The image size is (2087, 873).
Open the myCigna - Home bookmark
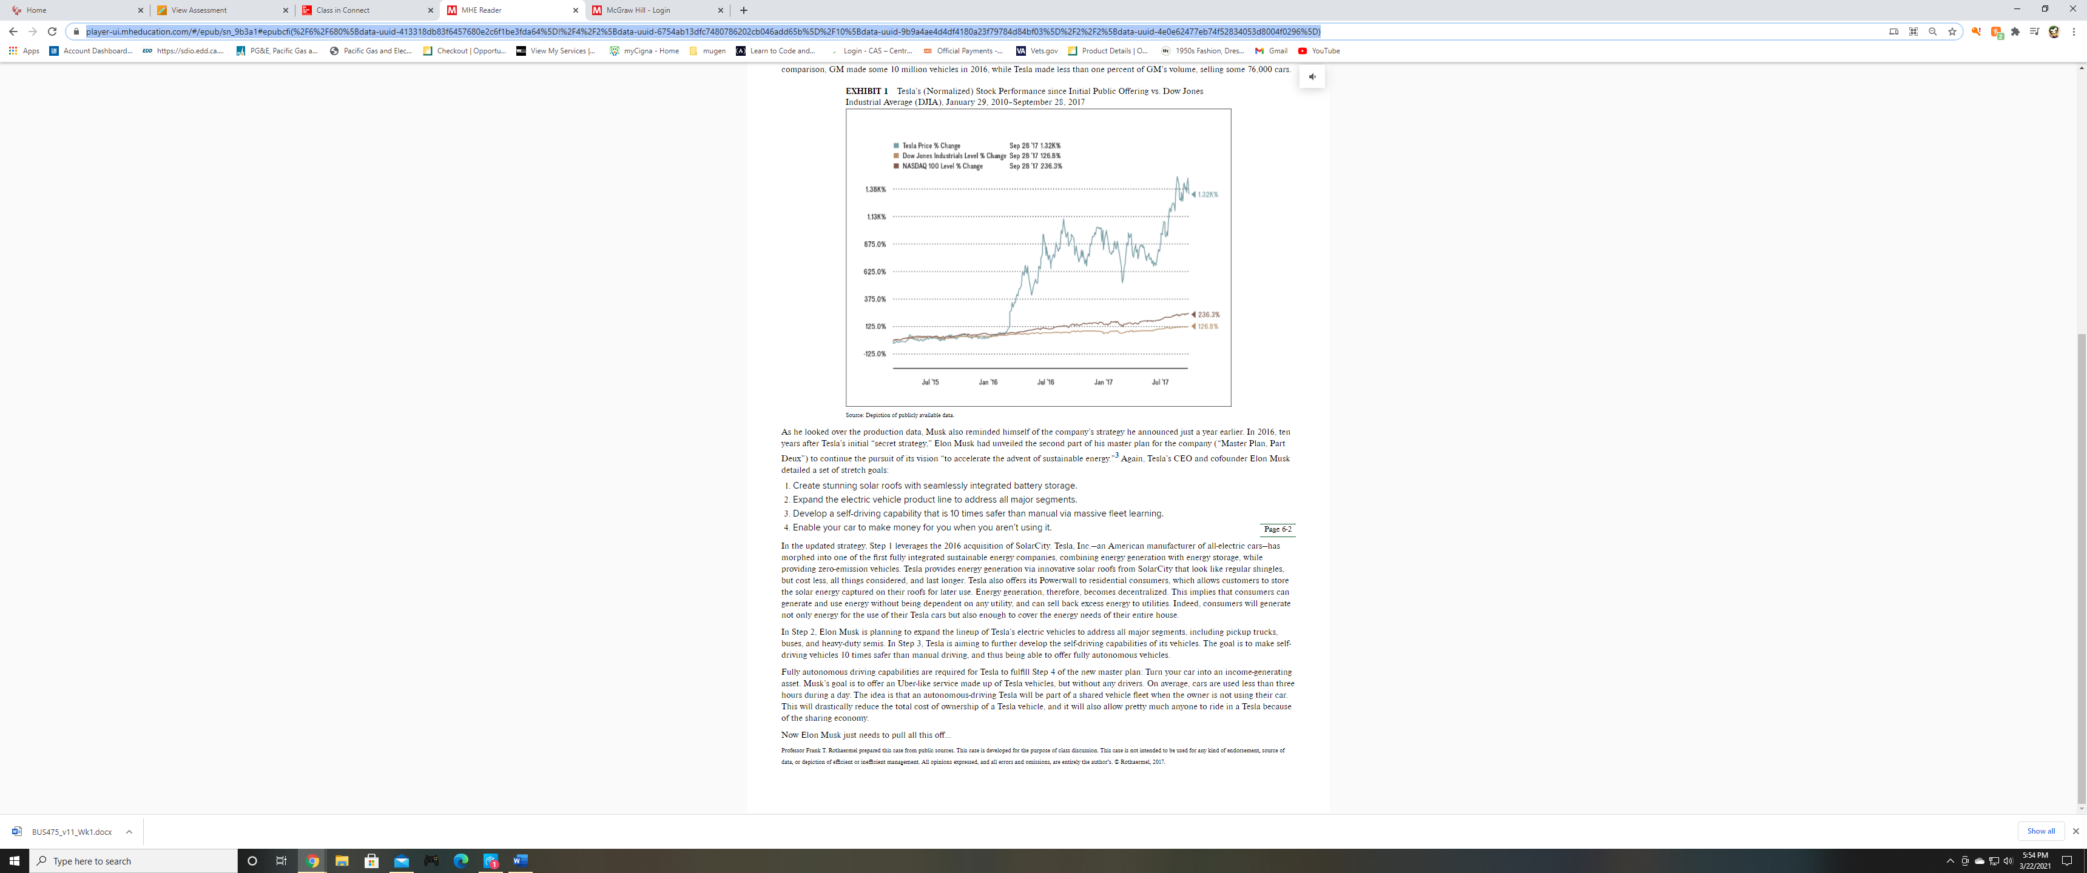coord(644,51)
